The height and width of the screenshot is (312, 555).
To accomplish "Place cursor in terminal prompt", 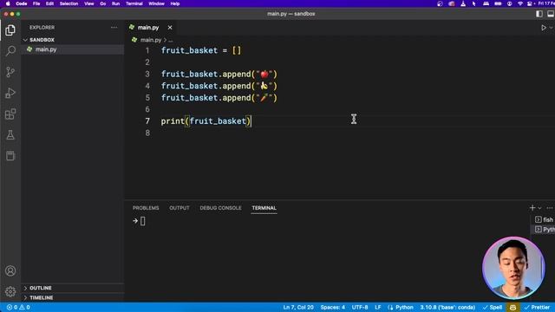I will pyautogui.click(x=142, y=221).
